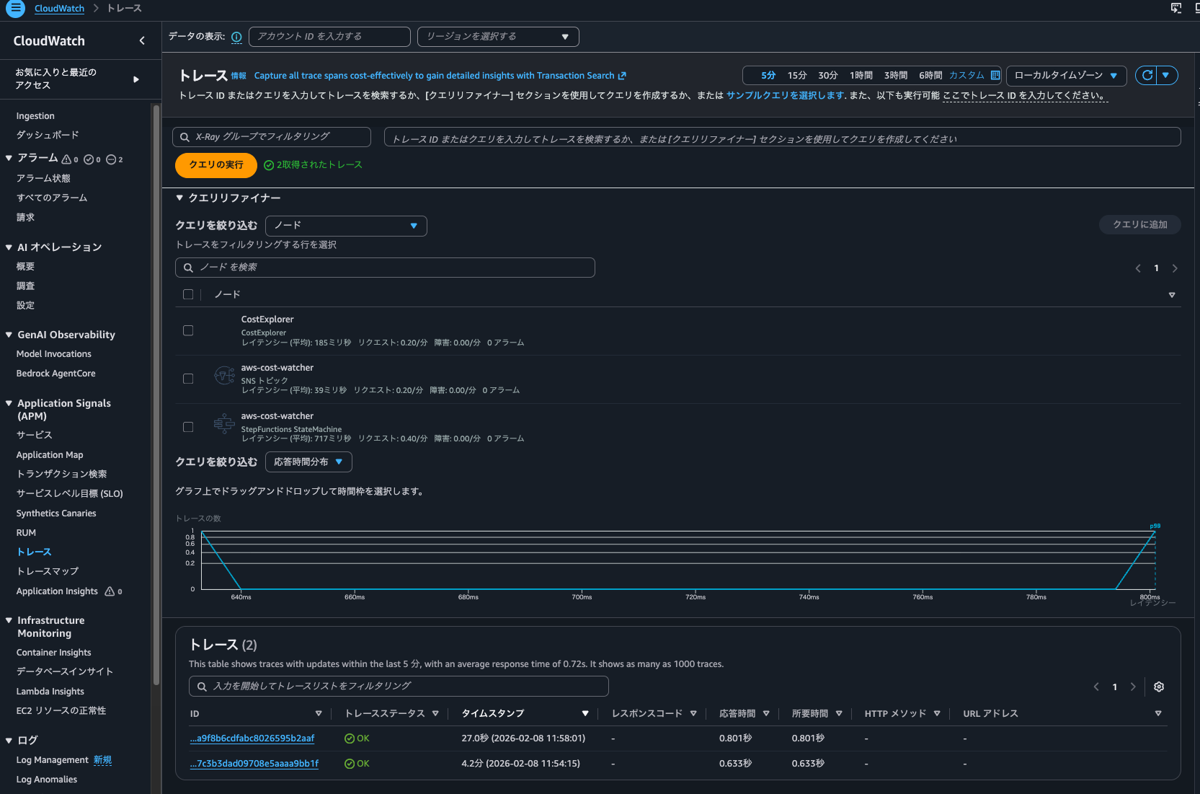Collapse the CloudWatch sidebar with arrow icon
The image size is (1200, 794).
142,41
